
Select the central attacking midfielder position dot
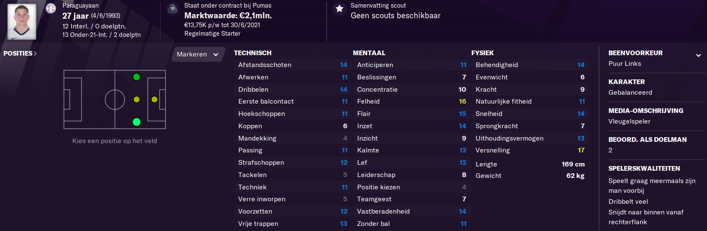(x=137, y=99)
